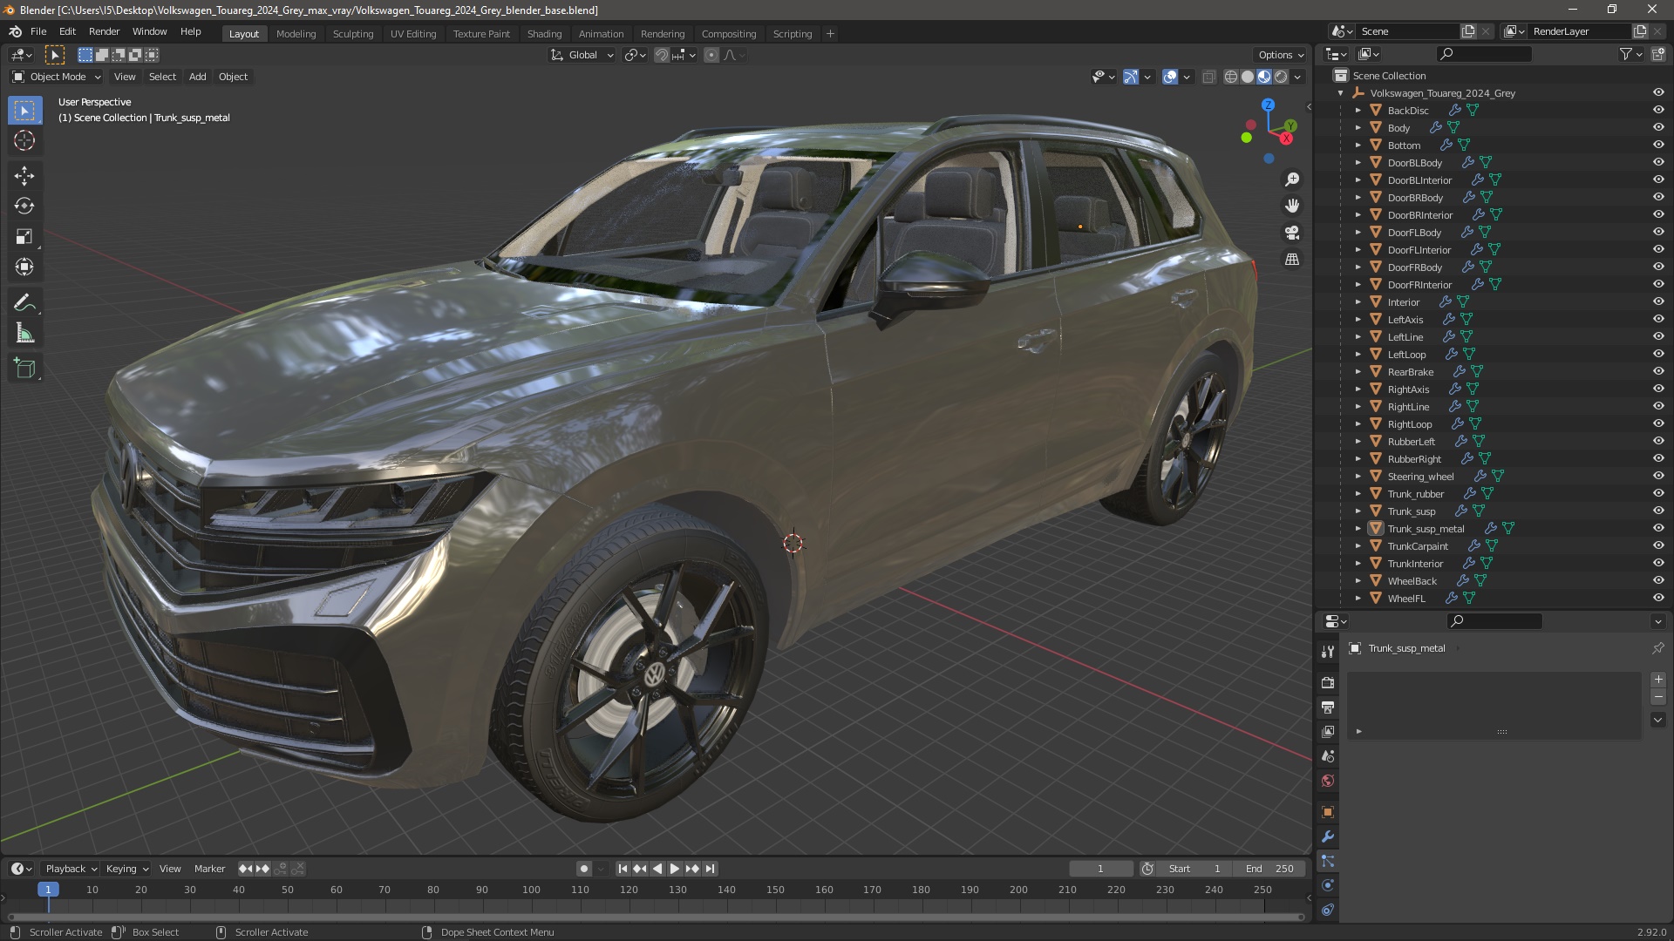Open the Render menu

[x=104, y=31]
